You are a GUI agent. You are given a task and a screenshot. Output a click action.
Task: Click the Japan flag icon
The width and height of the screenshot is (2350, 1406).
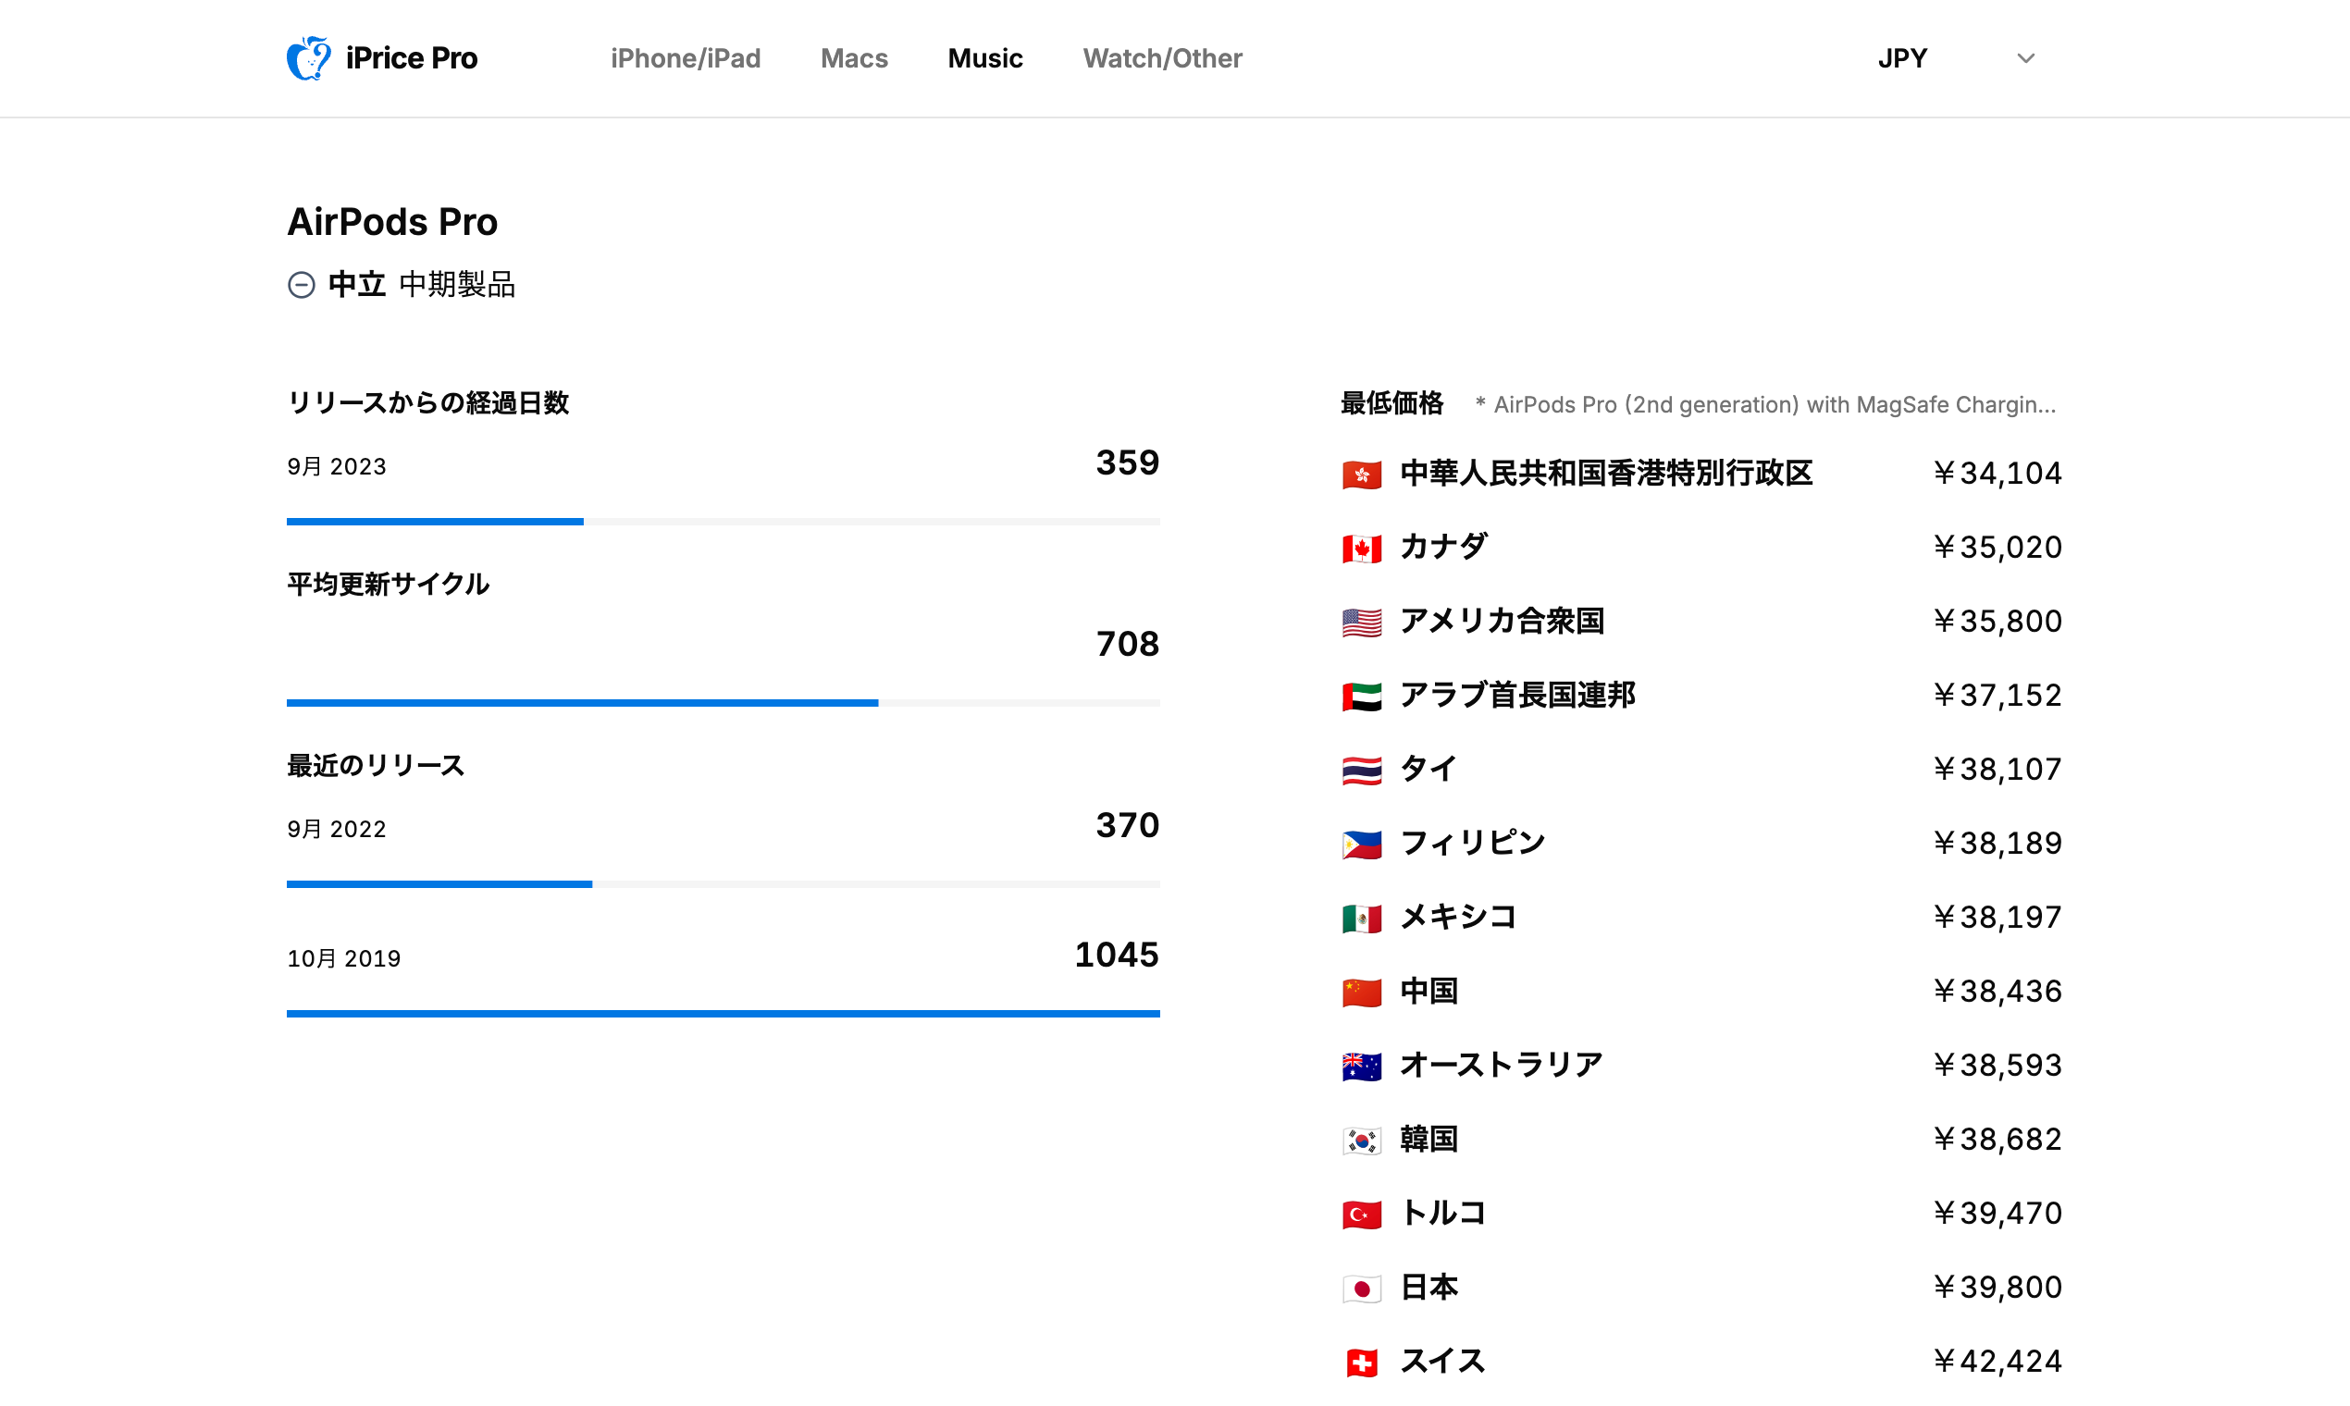1361,1288
